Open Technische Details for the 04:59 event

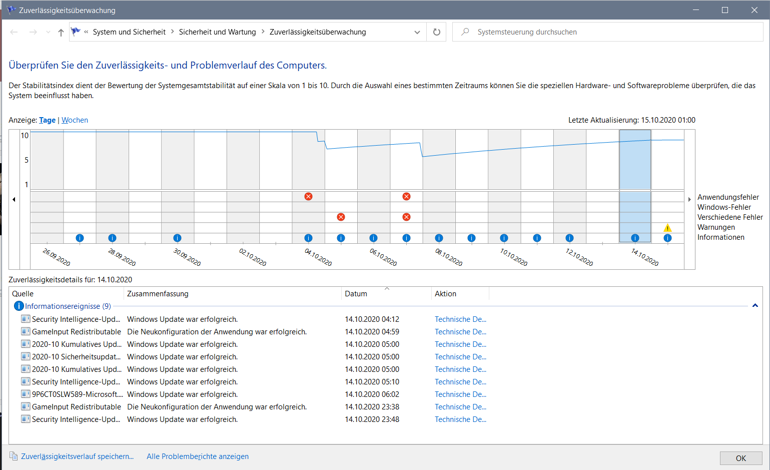pyautogui.click(x=460, y=332)
